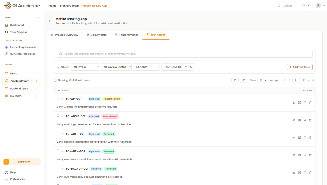Click the Add Test Case button
The height and width of the screenshot is (185, 327).
click(x=299, y=67)
